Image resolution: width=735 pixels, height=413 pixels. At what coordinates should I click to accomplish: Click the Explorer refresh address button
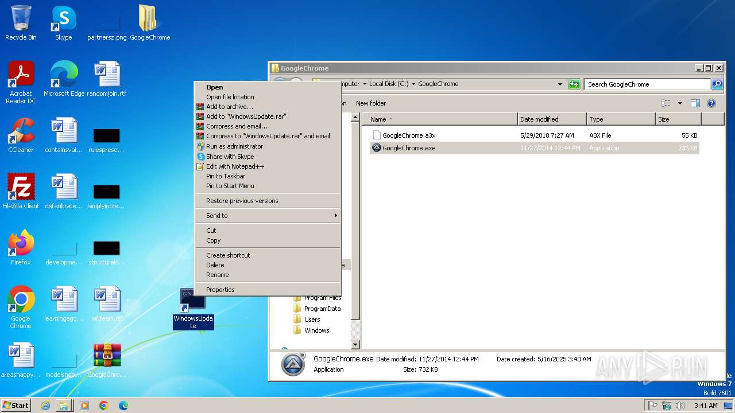574,84
